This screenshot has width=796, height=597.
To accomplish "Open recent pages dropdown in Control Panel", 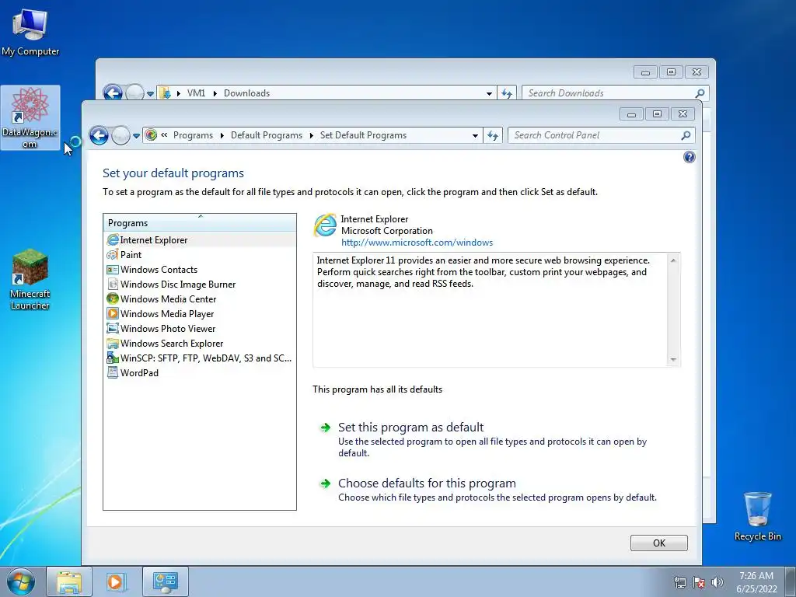I will [136, 136].
